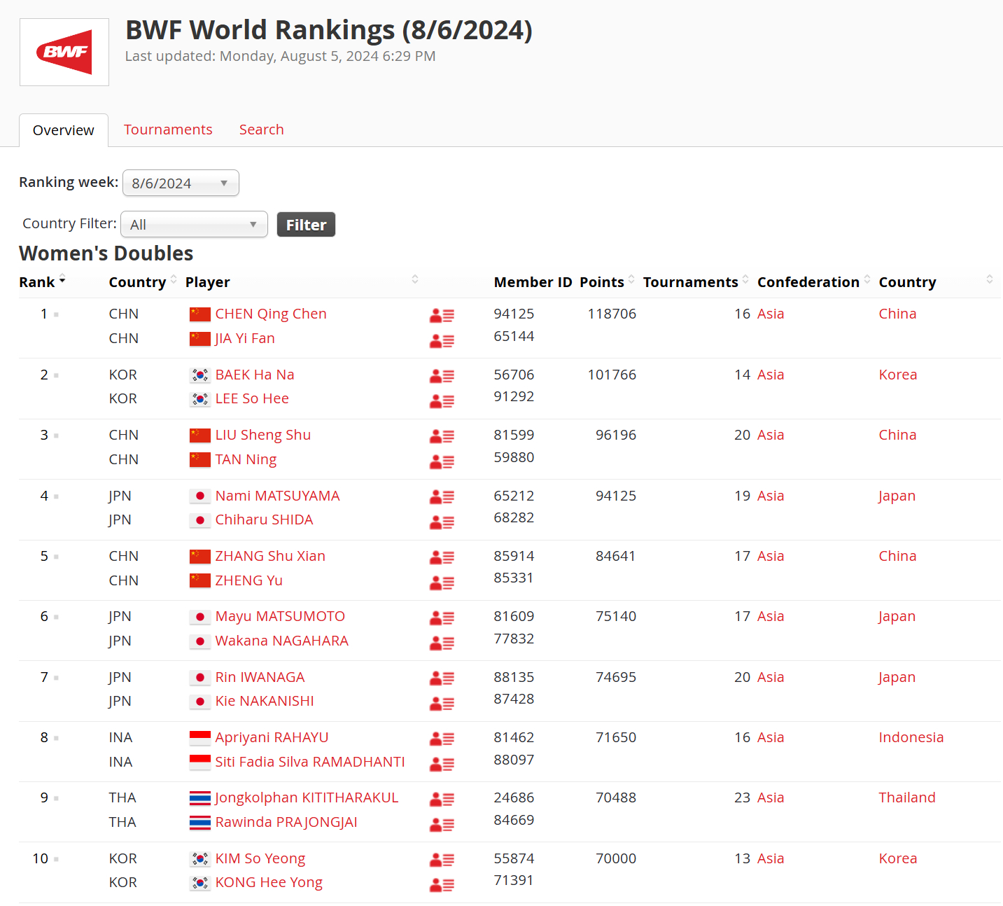This screenshot has width=1003, height=906.
Task: Open profile card icon for BAEK Ha Na
Action: (442, 376)
